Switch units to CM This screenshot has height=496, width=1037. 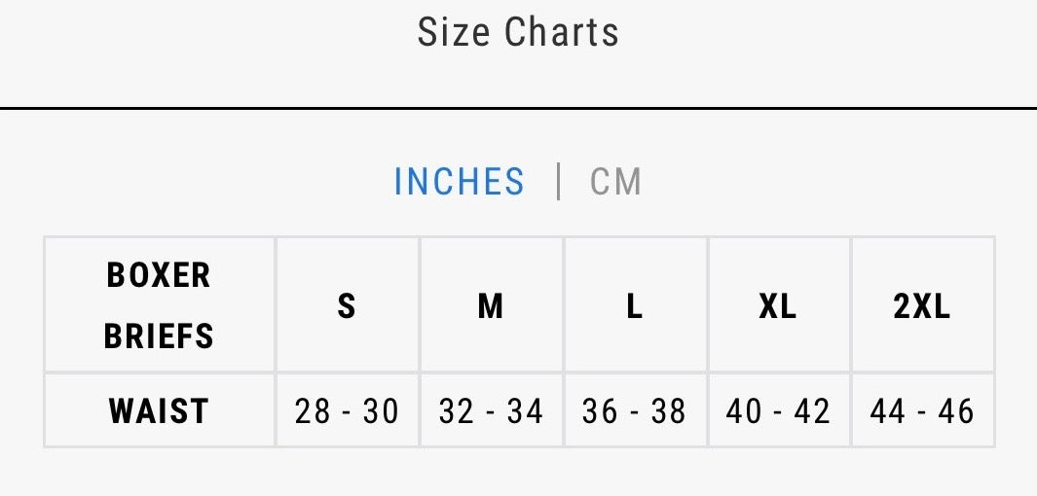coord(615,182)
